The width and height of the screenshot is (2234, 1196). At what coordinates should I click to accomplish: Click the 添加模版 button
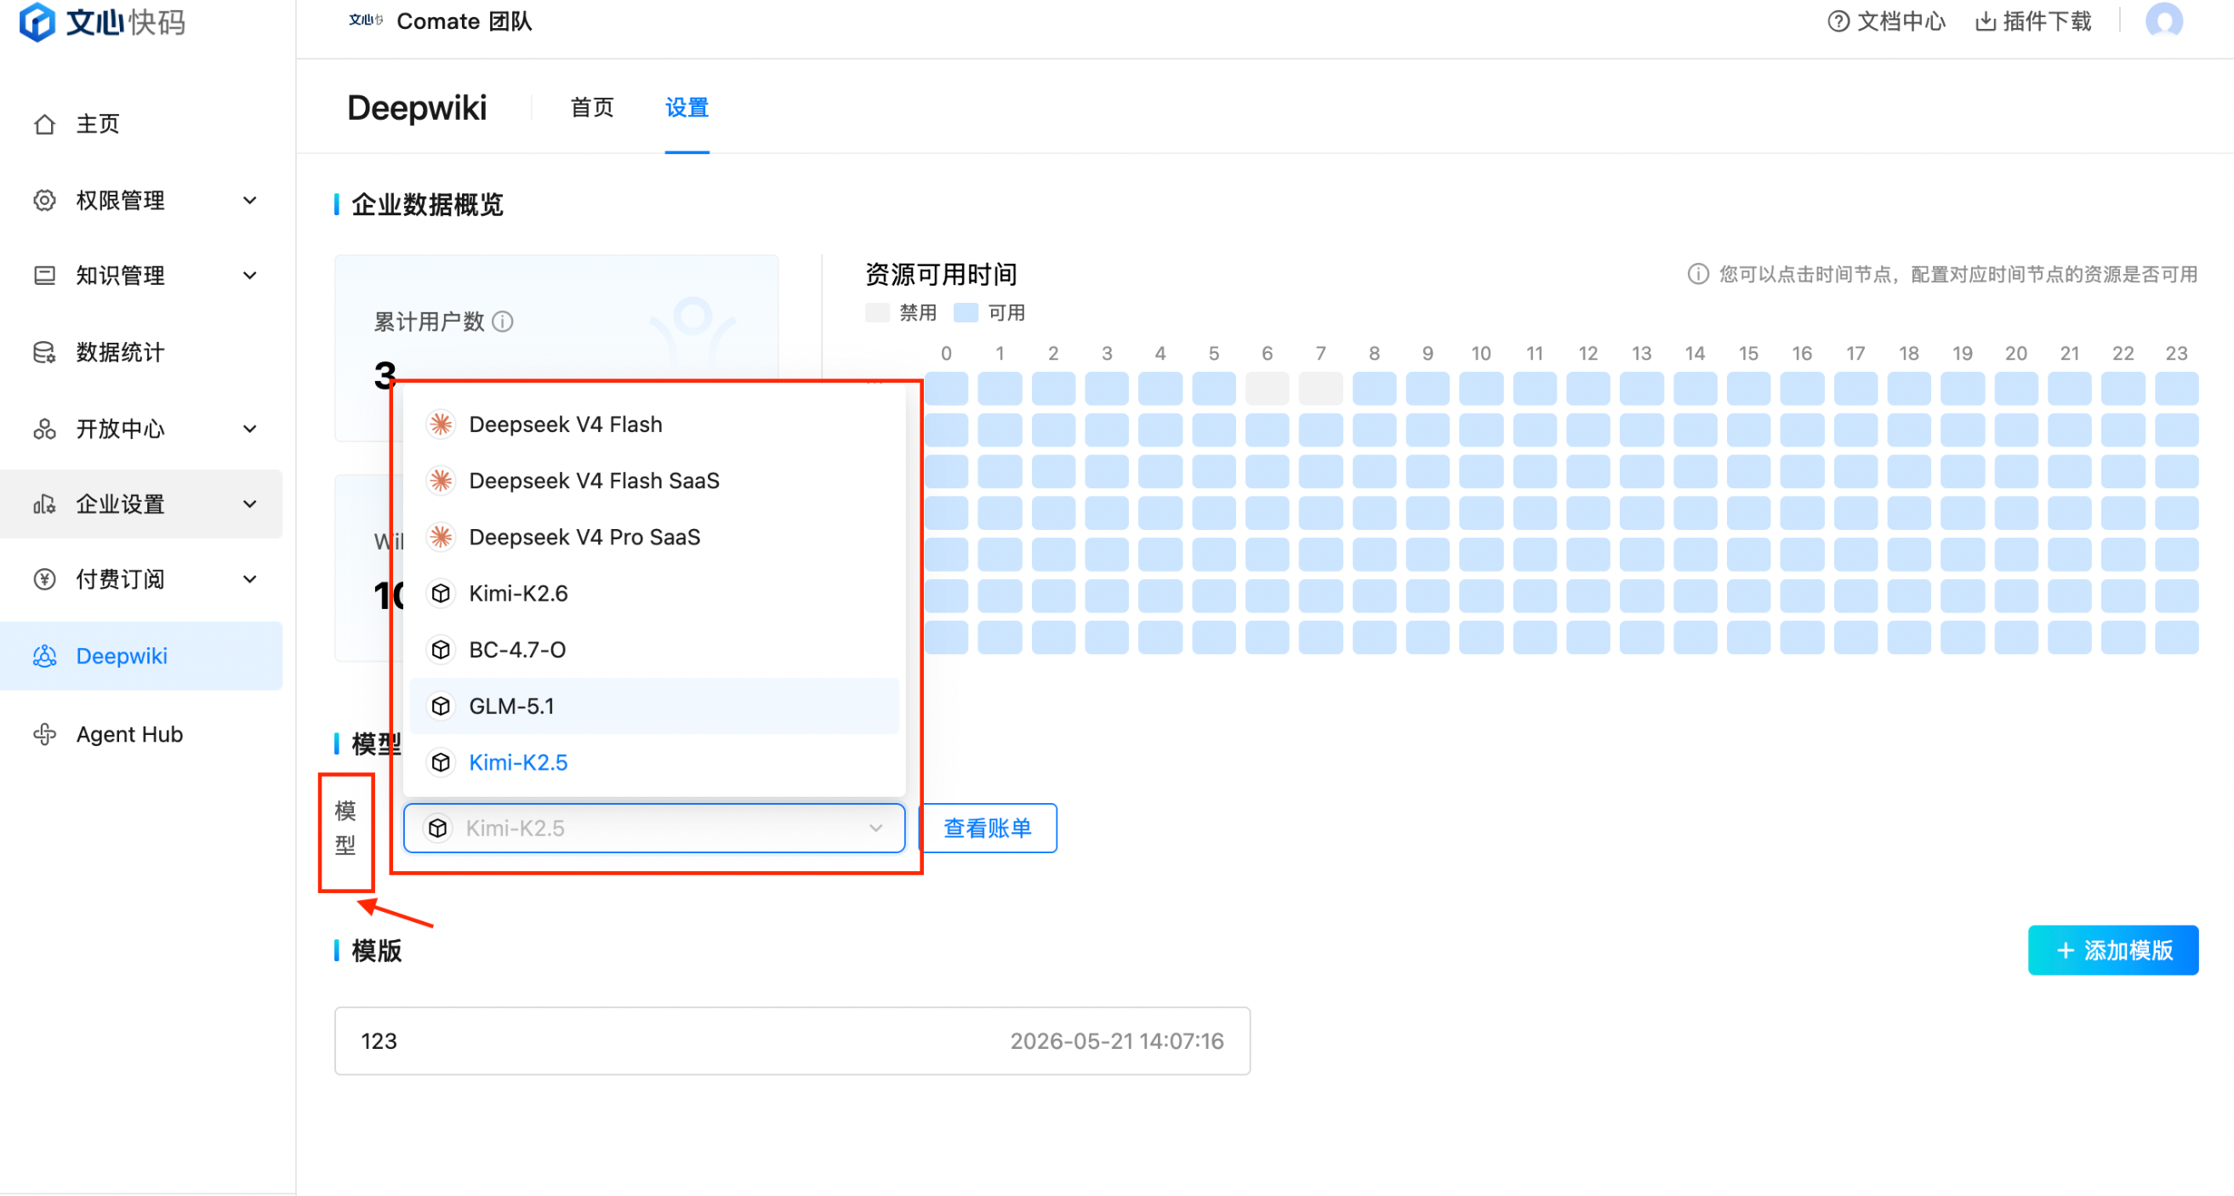2113,950
